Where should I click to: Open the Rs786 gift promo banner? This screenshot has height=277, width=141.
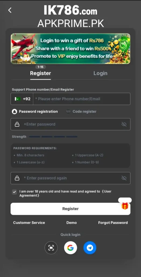[70, 49]
